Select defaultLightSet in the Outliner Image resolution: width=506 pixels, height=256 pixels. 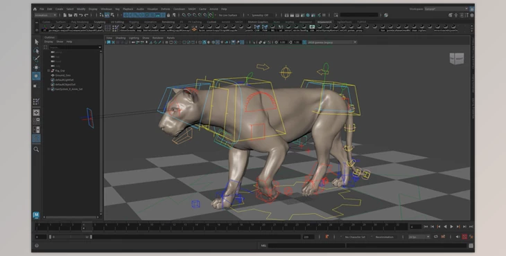64,80
